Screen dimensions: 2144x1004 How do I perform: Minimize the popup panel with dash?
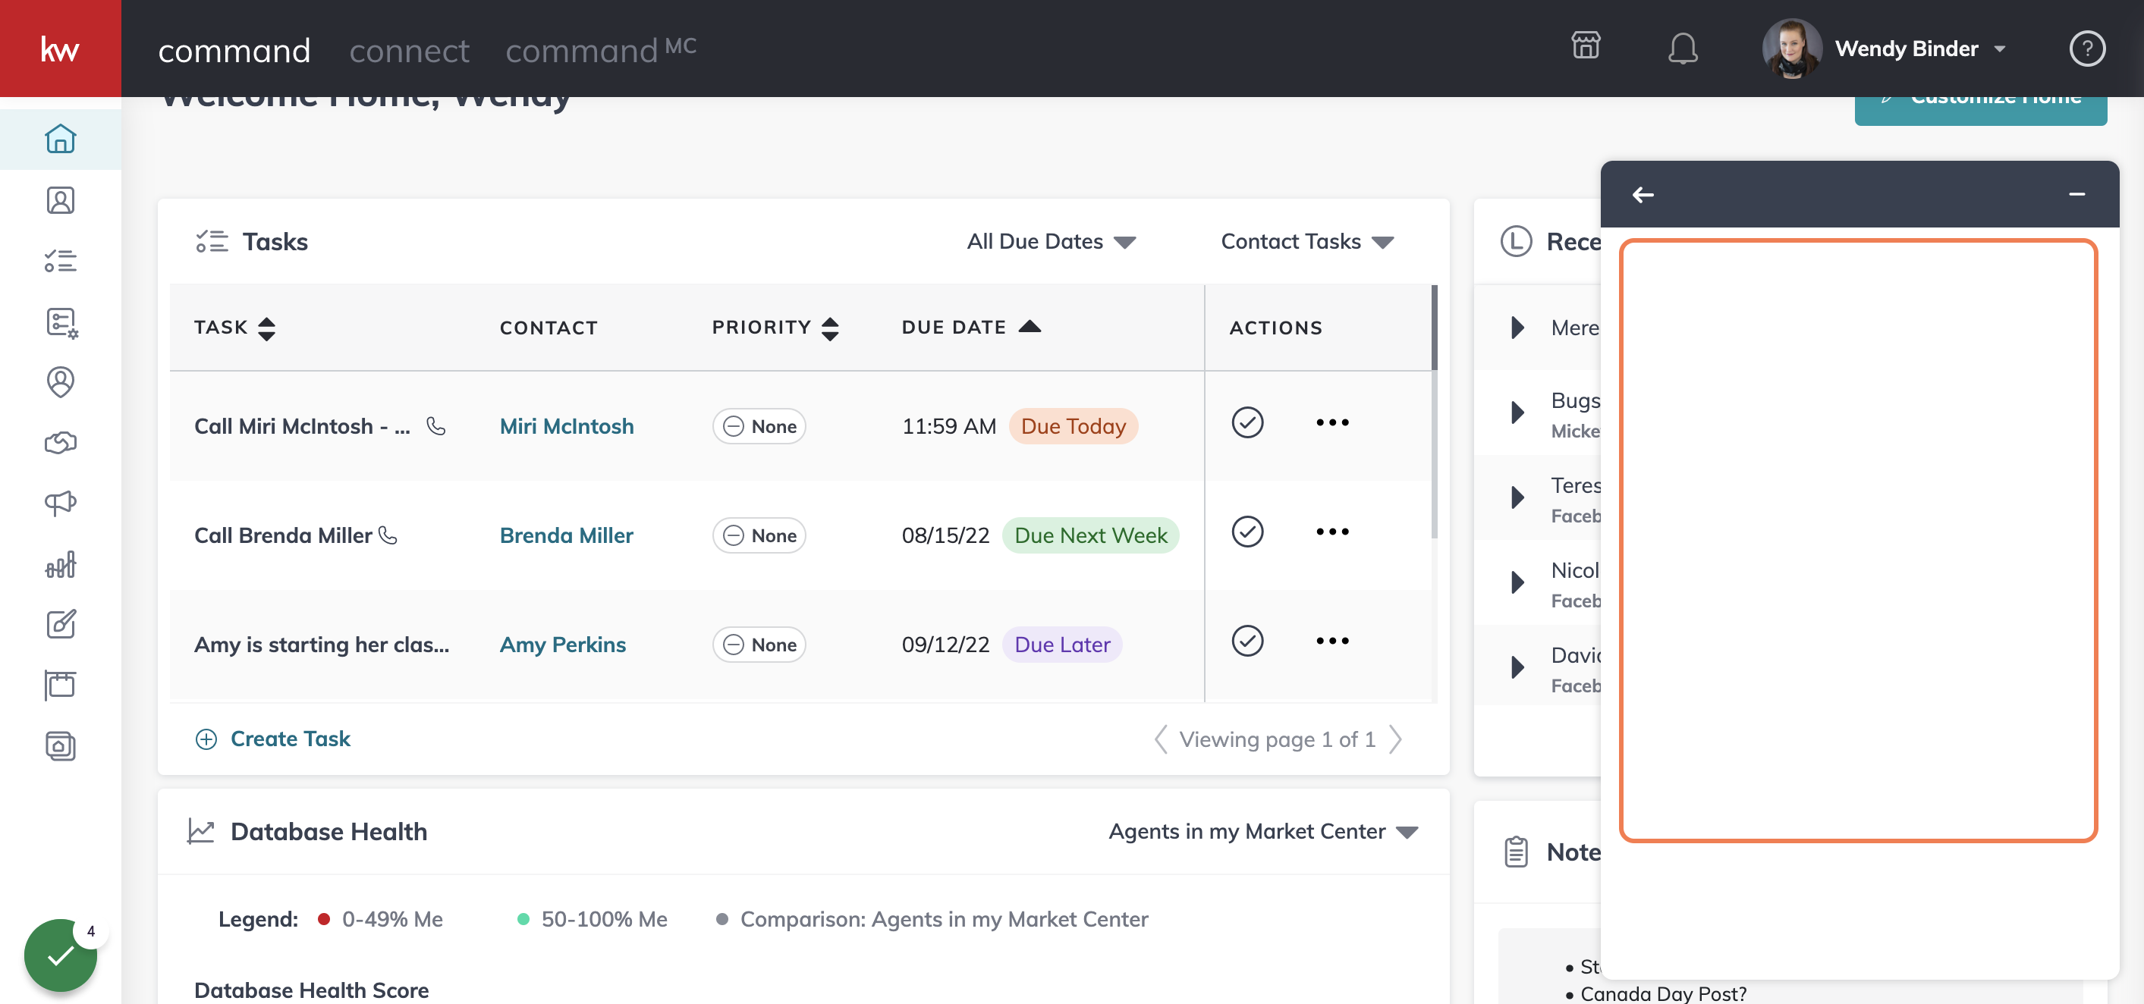pyautogui.click(x=2076, y=195)
